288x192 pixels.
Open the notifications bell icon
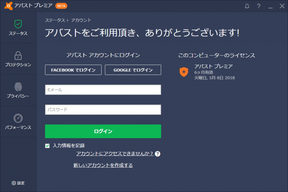coord(247,6)
